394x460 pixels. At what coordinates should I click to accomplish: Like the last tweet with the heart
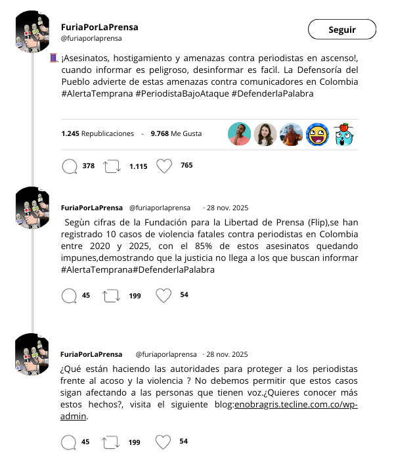coord(163,442)
